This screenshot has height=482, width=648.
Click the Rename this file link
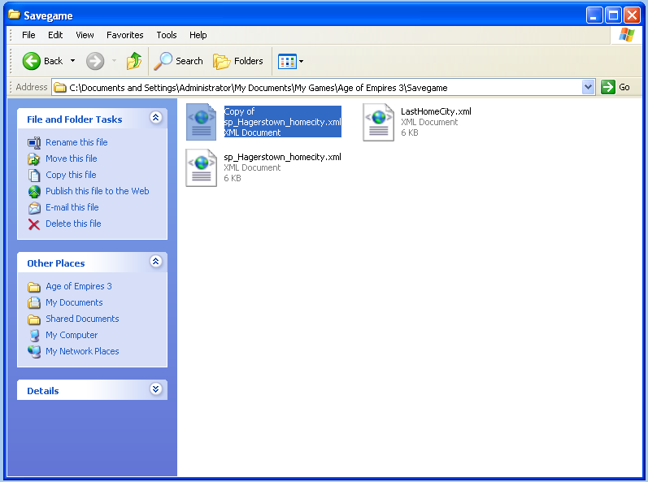[x=76, y=142]
